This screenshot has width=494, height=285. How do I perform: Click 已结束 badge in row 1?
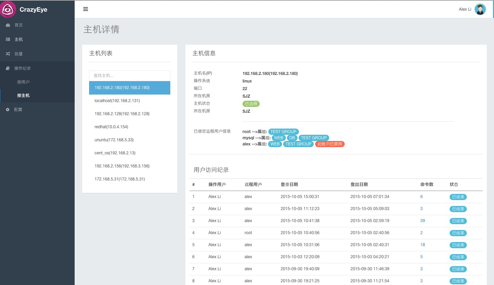tap(458, 197)
